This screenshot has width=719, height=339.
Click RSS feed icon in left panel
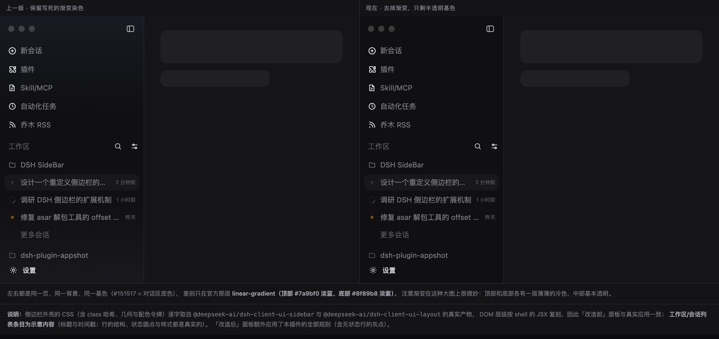tap(12, 125)
